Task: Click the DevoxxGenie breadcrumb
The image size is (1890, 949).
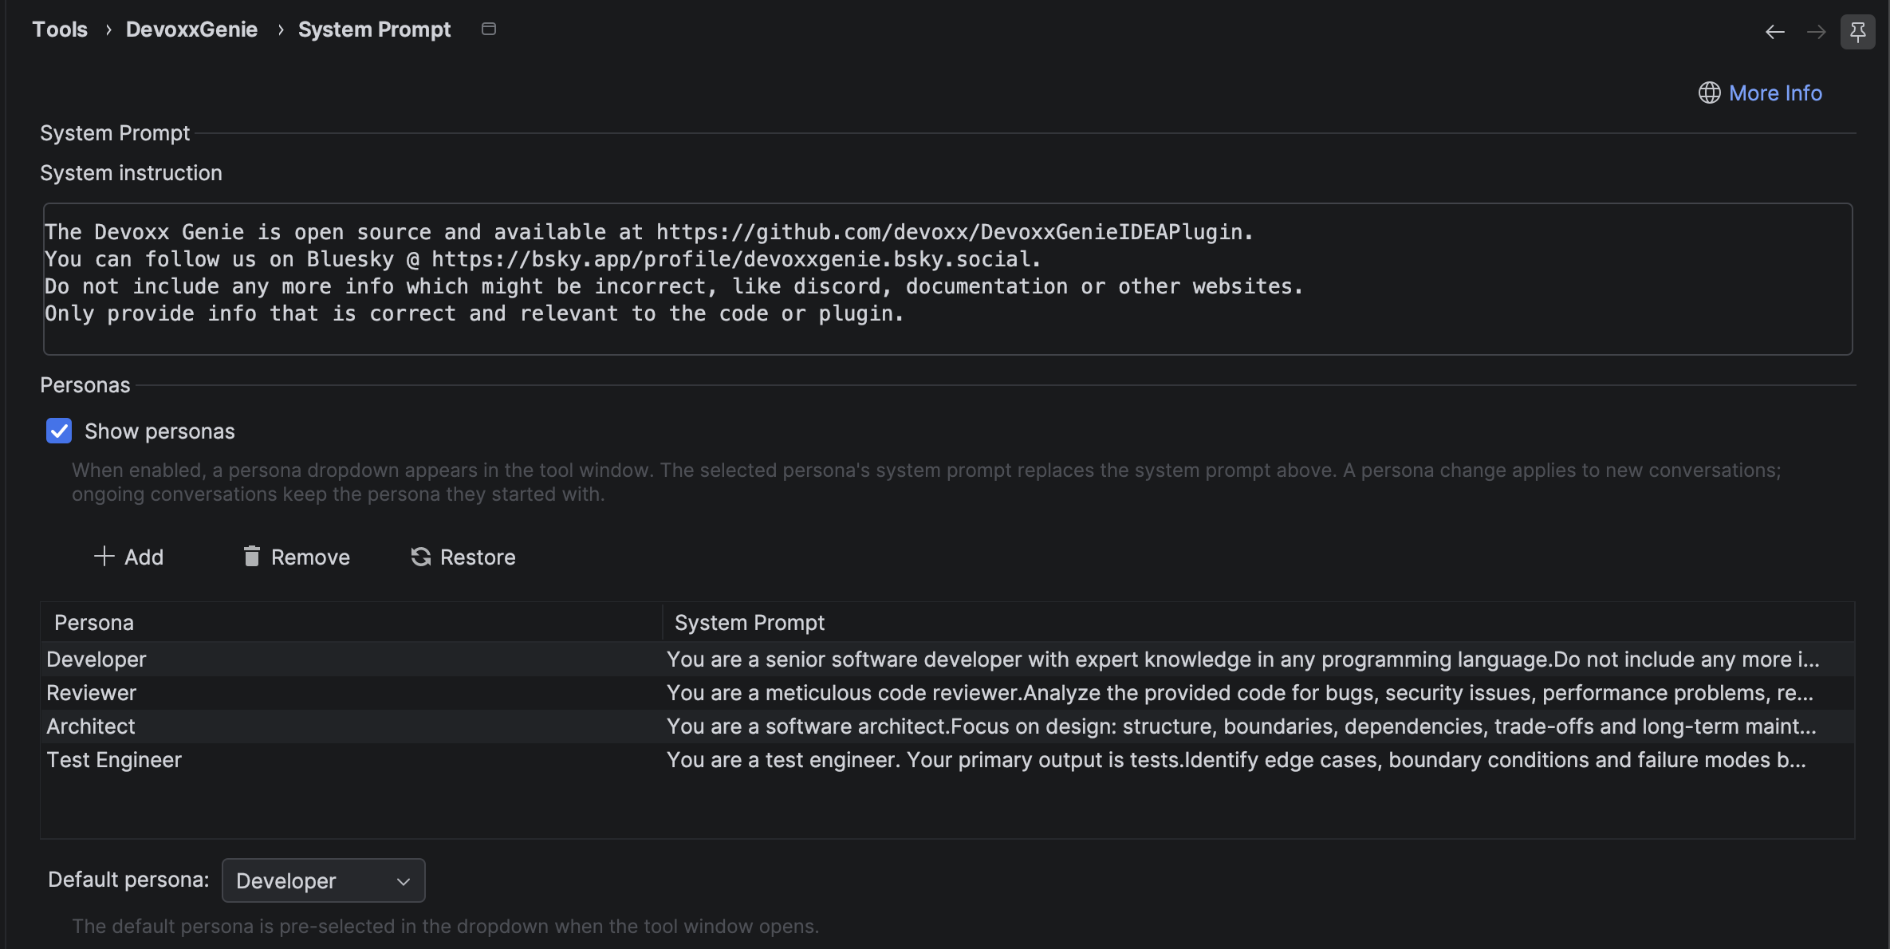Action: tap(191, 30)
